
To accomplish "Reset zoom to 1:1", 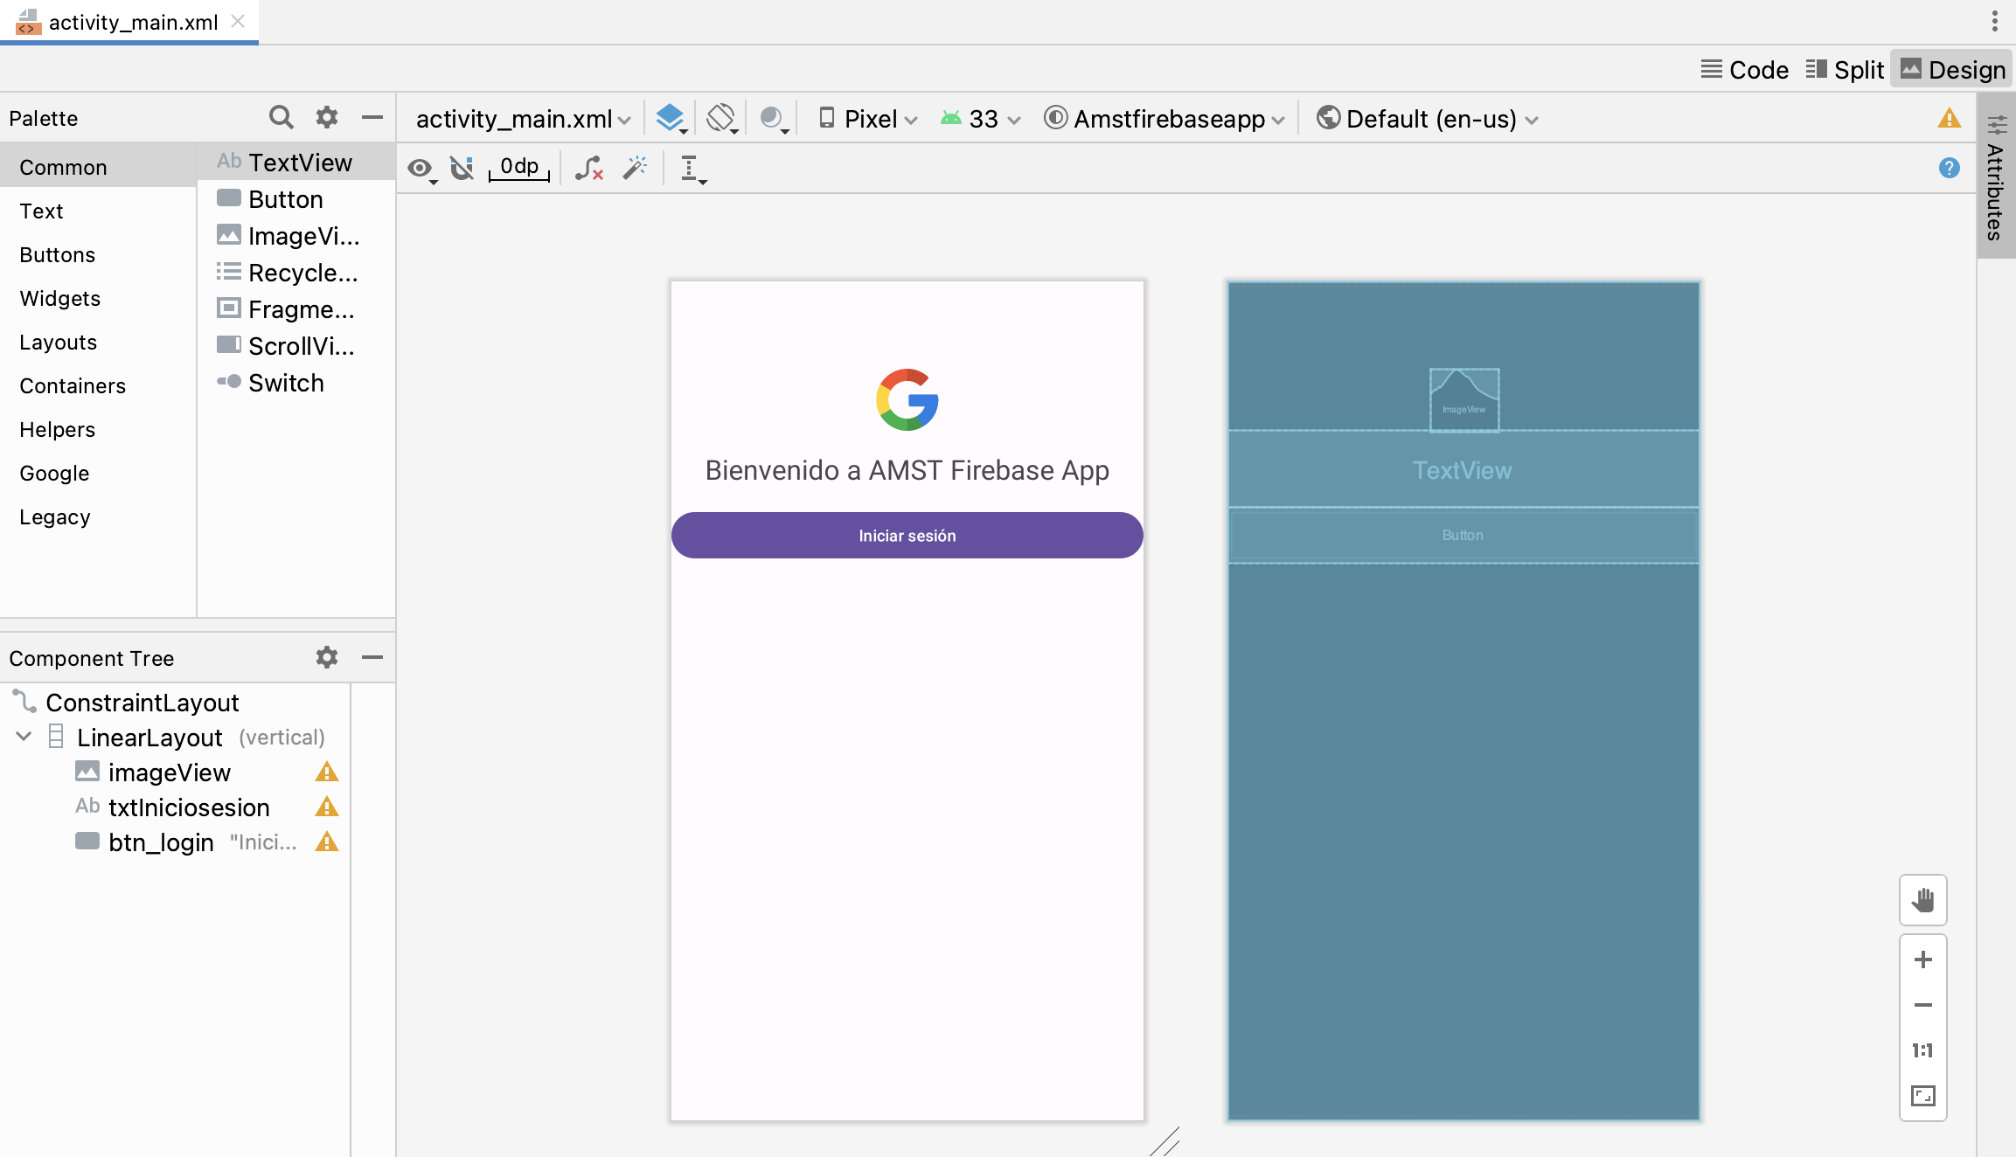I will click(x=1922, y=1050).
